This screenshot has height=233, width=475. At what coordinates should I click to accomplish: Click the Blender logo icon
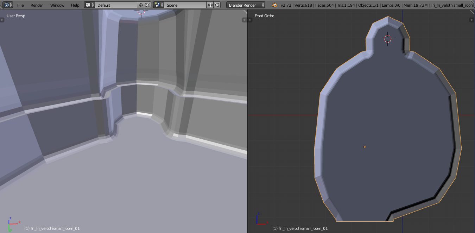pyautogui.click(x=274, y=5)
